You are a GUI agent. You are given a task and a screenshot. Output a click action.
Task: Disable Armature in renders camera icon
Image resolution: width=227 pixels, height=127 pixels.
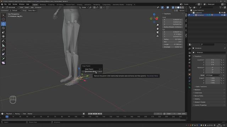click(x=225, y=15)
